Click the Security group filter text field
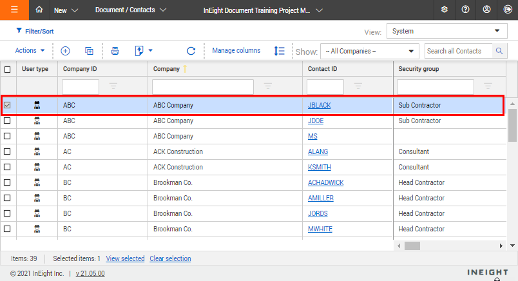518x281 pixels. pyautogui.click(x=436, y=86)
